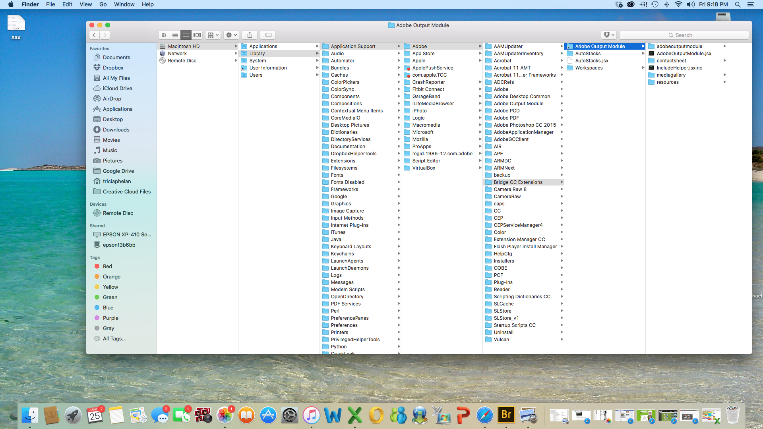Expand the mediagallery folder arrow
Screen dimensions: 763x429
tap(724, 75)
